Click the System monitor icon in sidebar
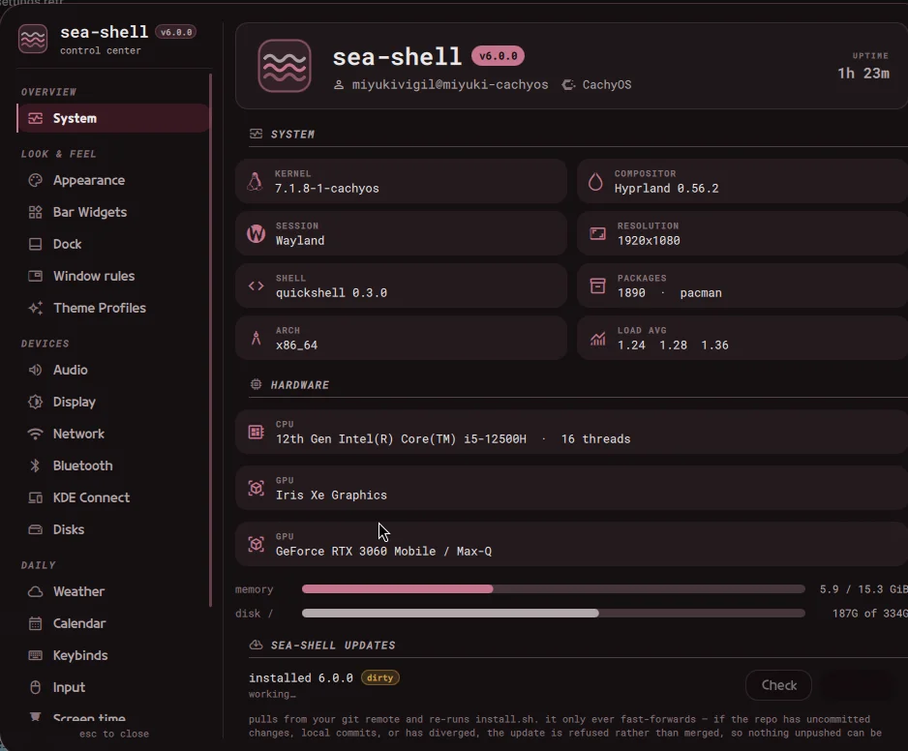The image size is (908, 751). tap(35, 118)
